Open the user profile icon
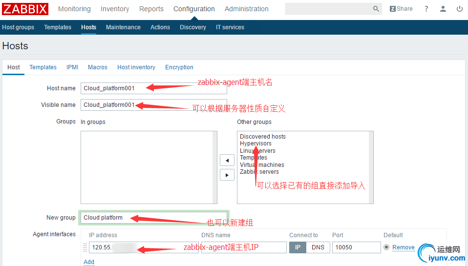 pyautogui.click(x=443, y=9)
